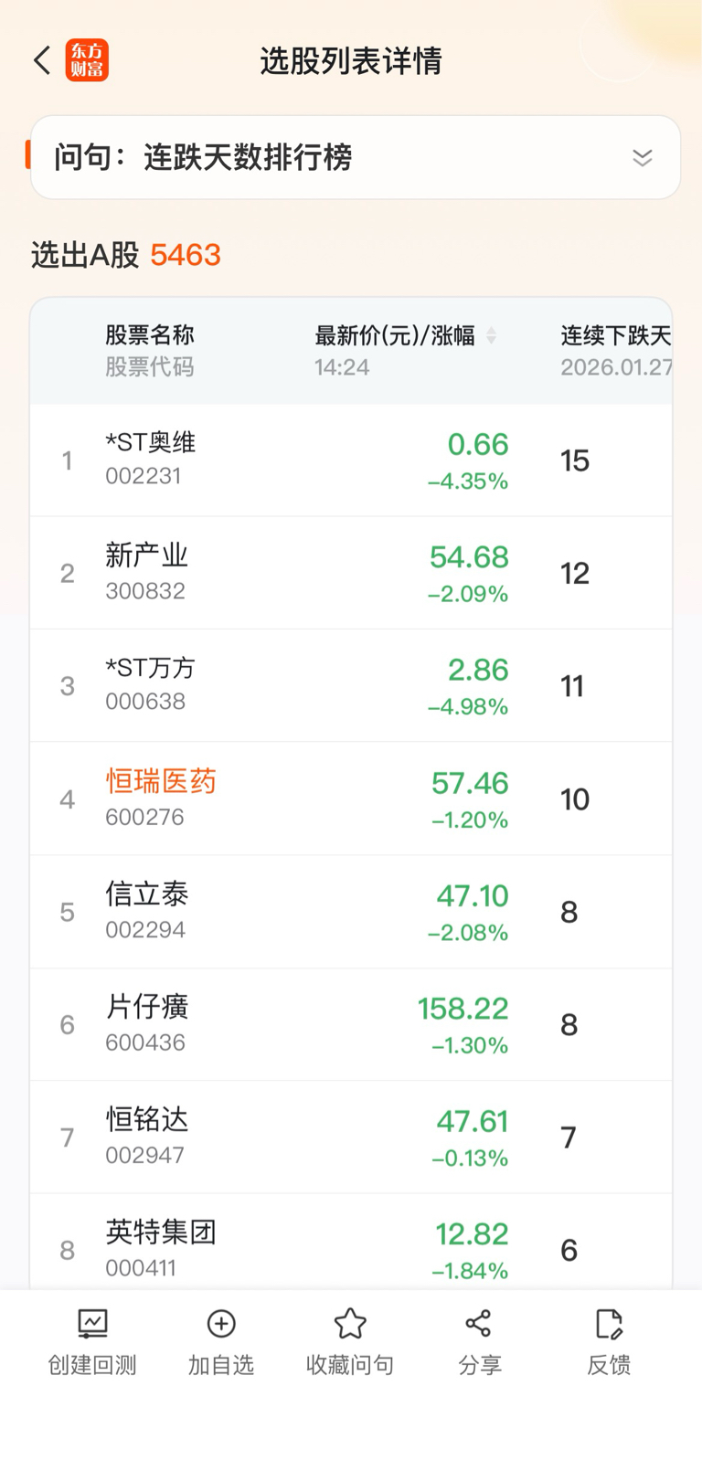Click price 47.61 of 恒铭达
This screenshot has width=702, height=1460.
pos(472,1121)
